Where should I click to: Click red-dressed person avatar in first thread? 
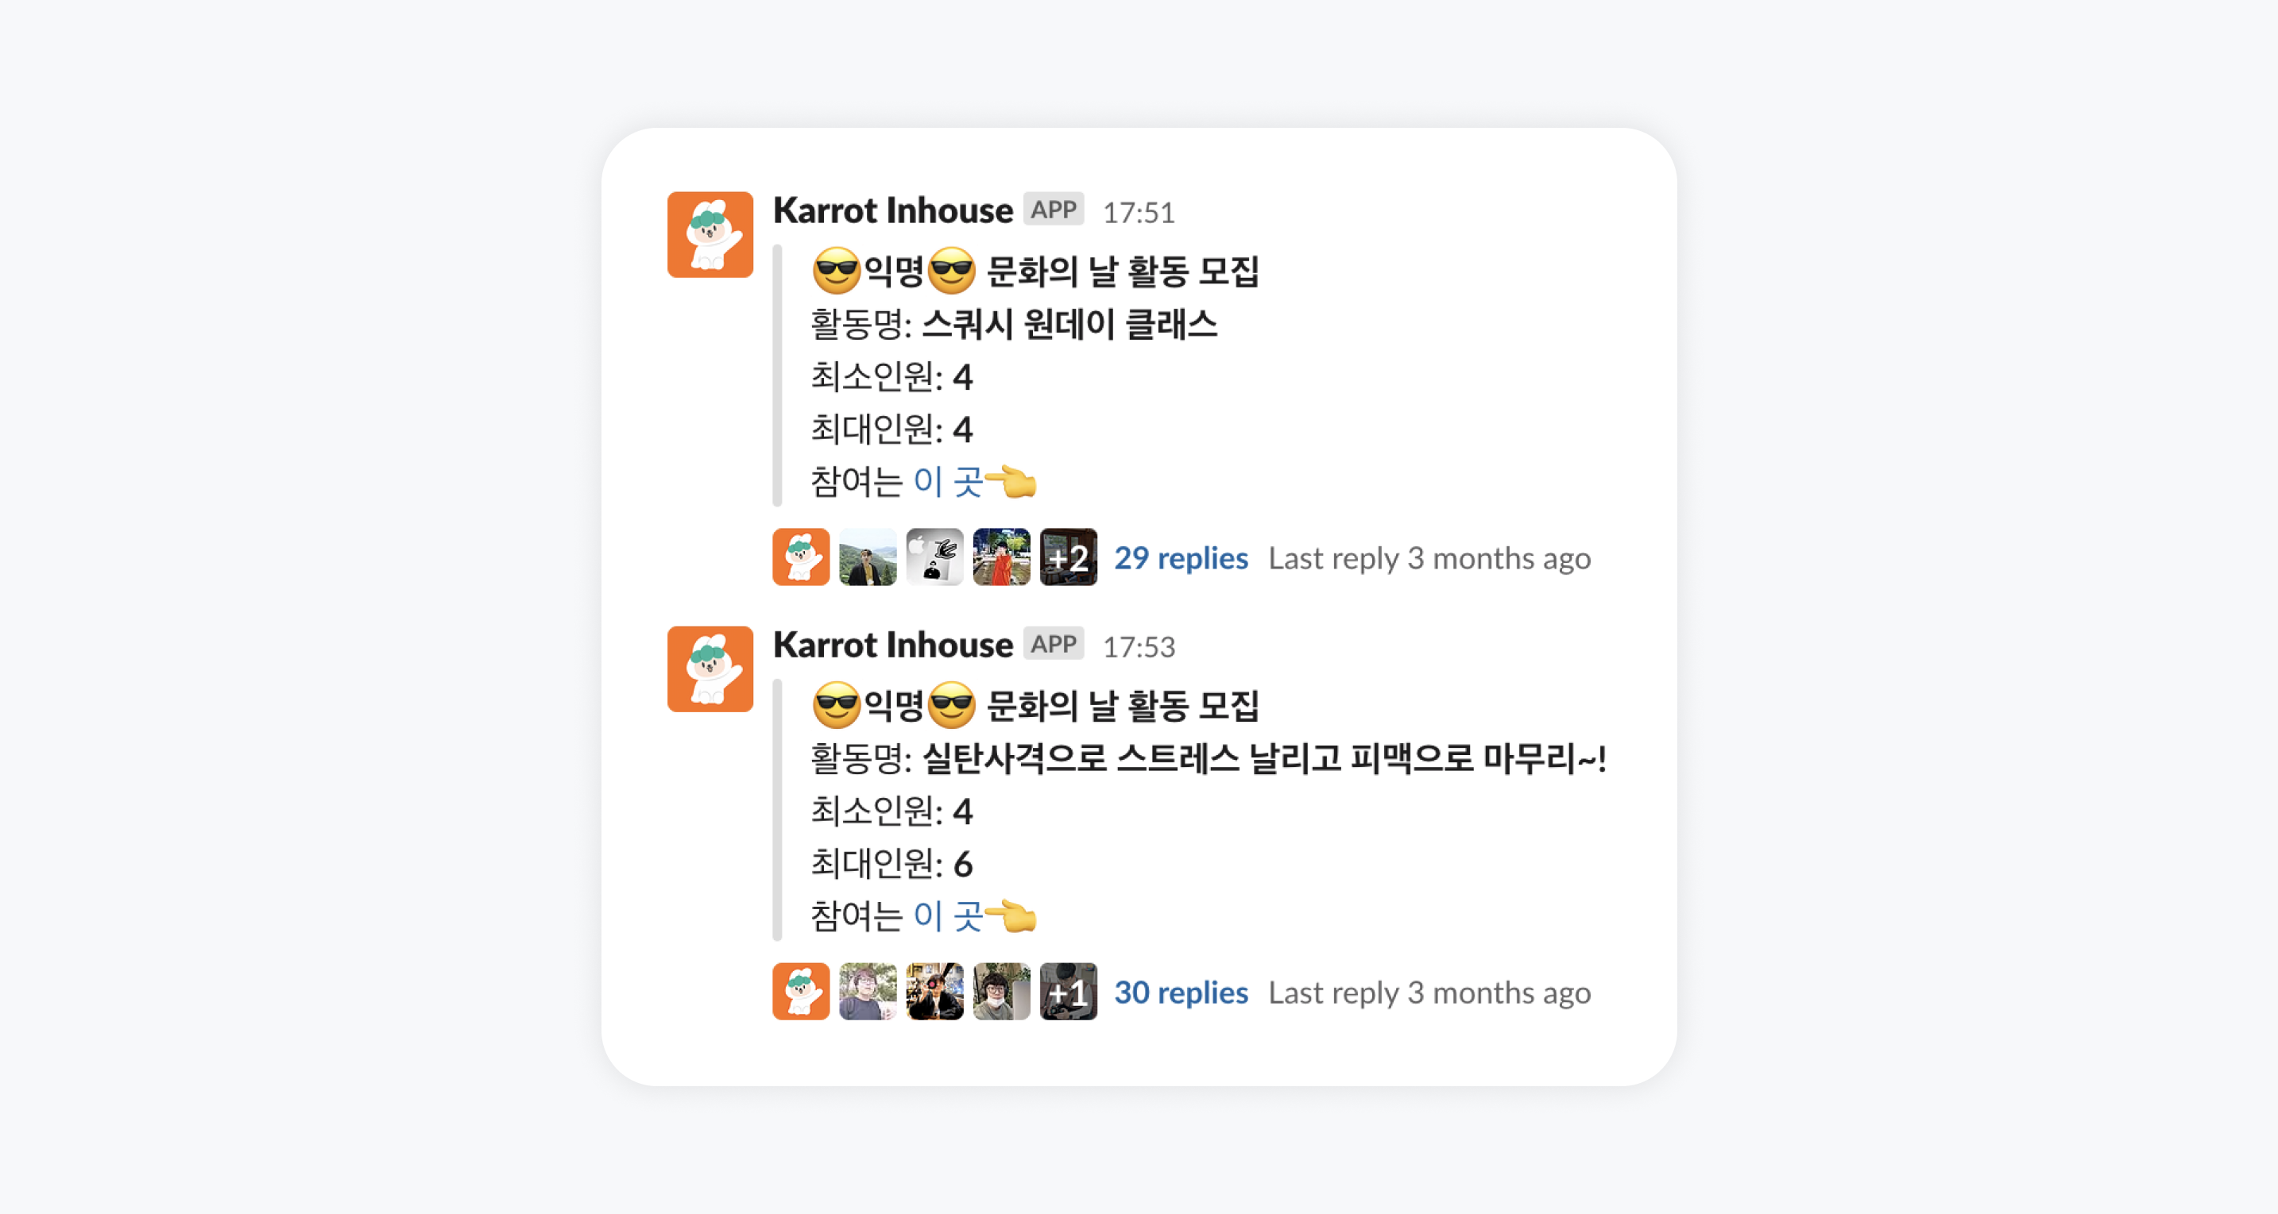[x=1001, y=557]
